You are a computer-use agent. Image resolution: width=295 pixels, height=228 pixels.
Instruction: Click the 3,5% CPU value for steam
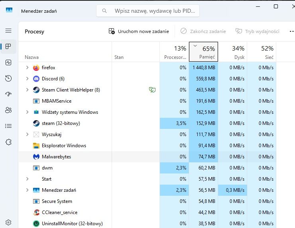tap(181, 123)
